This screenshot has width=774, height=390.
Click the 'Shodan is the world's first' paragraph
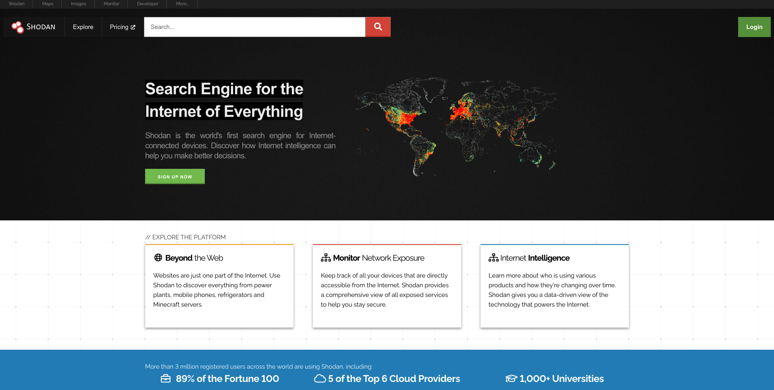coord(240,145)
